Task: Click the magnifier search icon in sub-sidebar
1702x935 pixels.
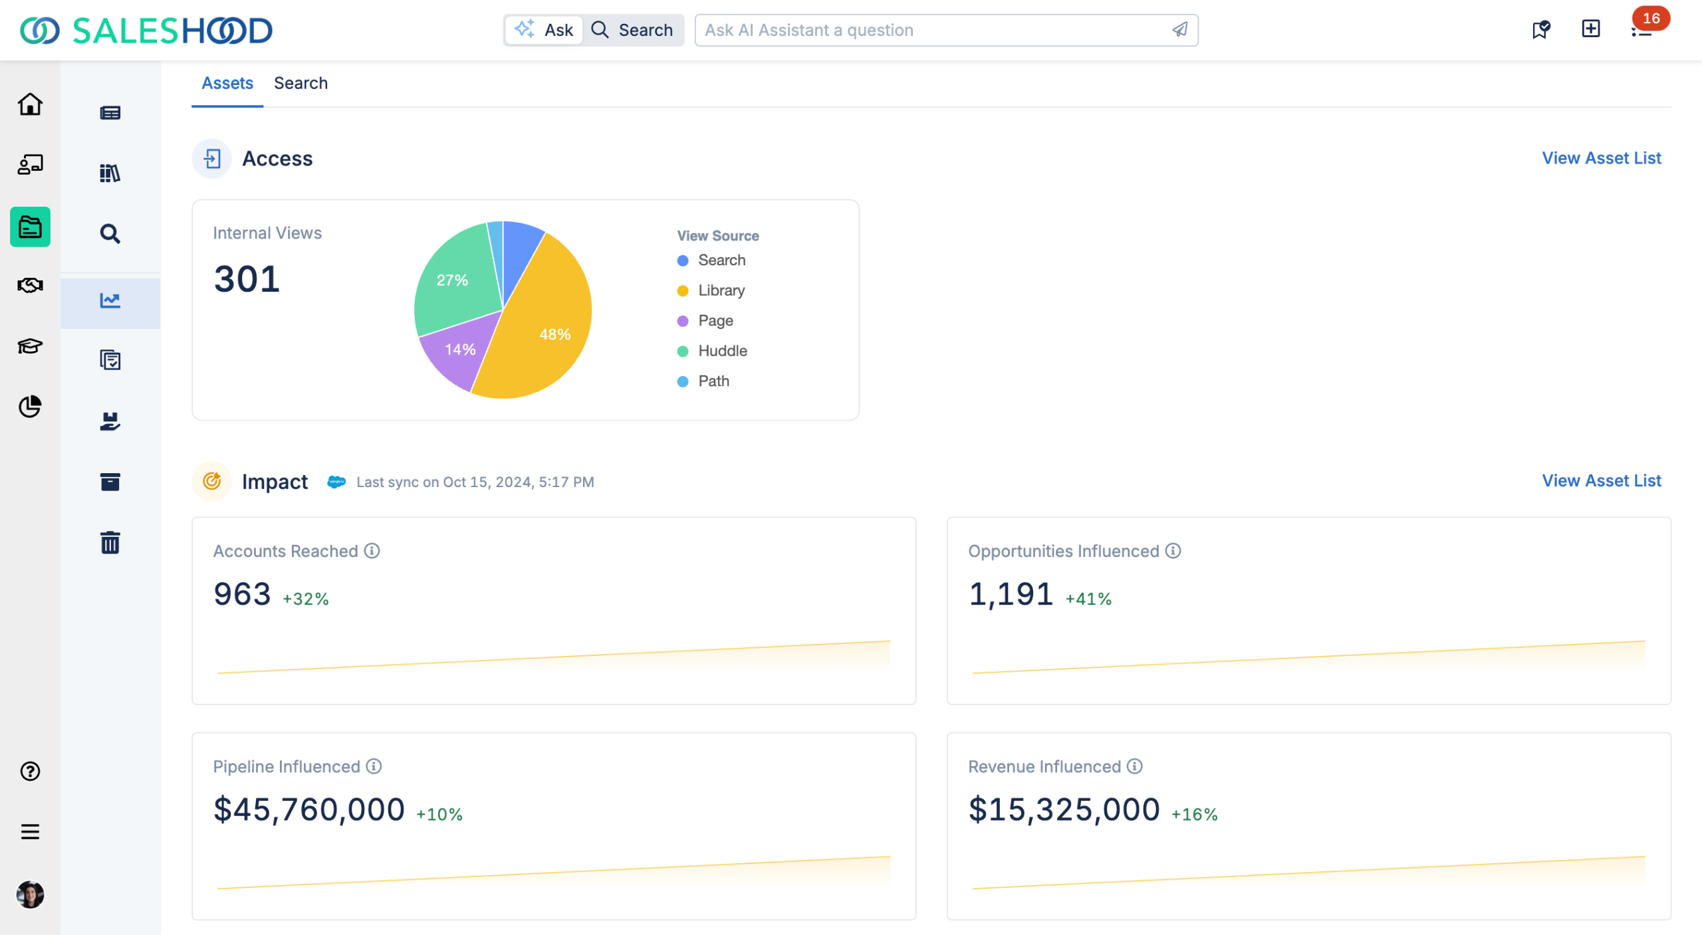Action: (x=110, y=234)
